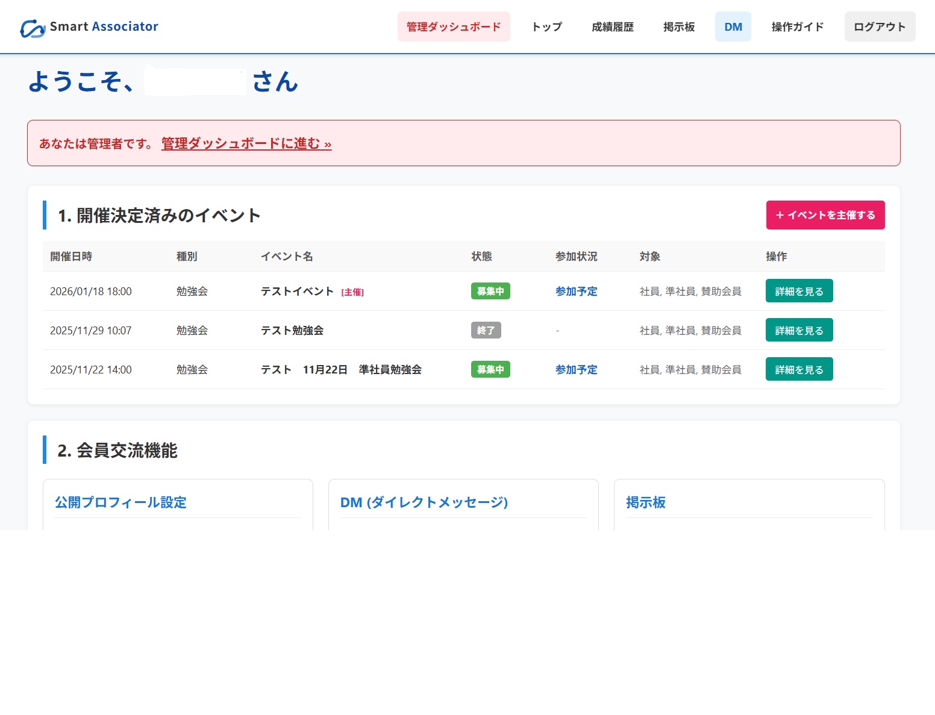Follow the 管理ダッシュボードに進む link
The height and width of the screenshot is (715, 935).
pos(246,143)
